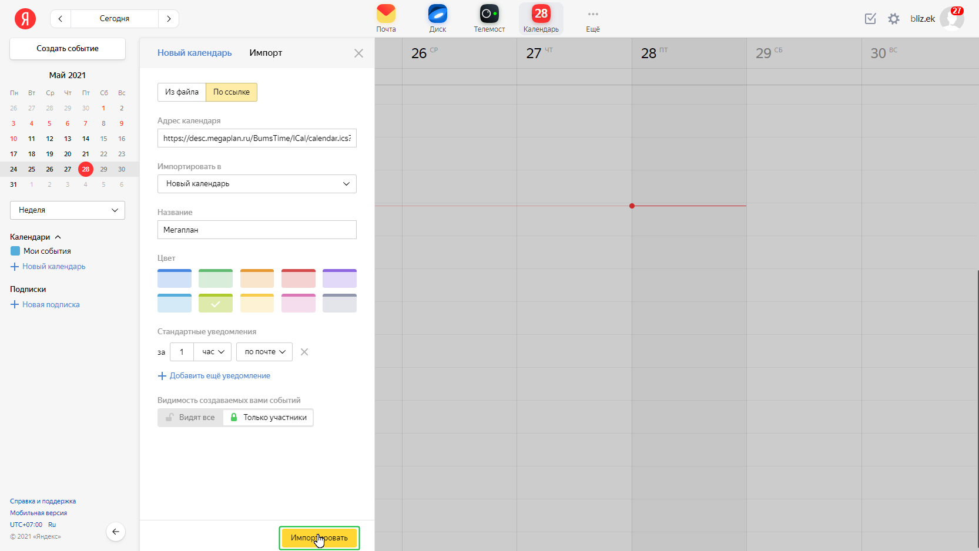This screenshot has height=551, width=979.
Task: Pick the green color swatch
Action: tap(216, 278)
